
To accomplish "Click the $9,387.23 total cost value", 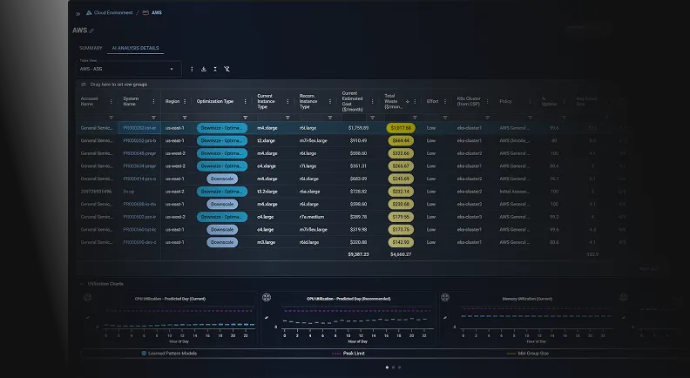I will 358,254.
